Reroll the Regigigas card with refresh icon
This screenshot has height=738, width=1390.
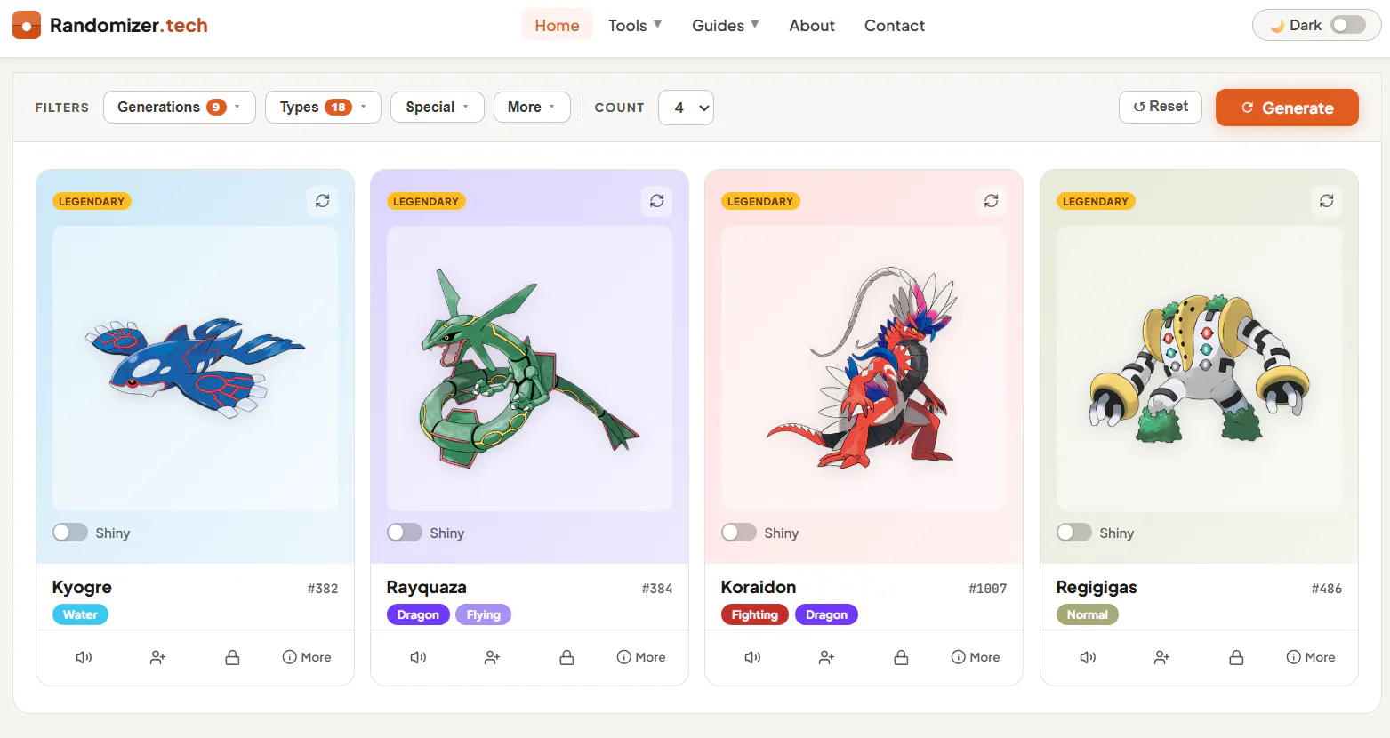coord(1327,201)
